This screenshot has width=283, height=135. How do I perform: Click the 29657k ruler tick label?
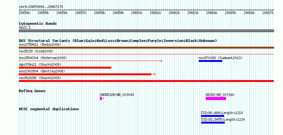pyautogui.click(x=81, y=13)
